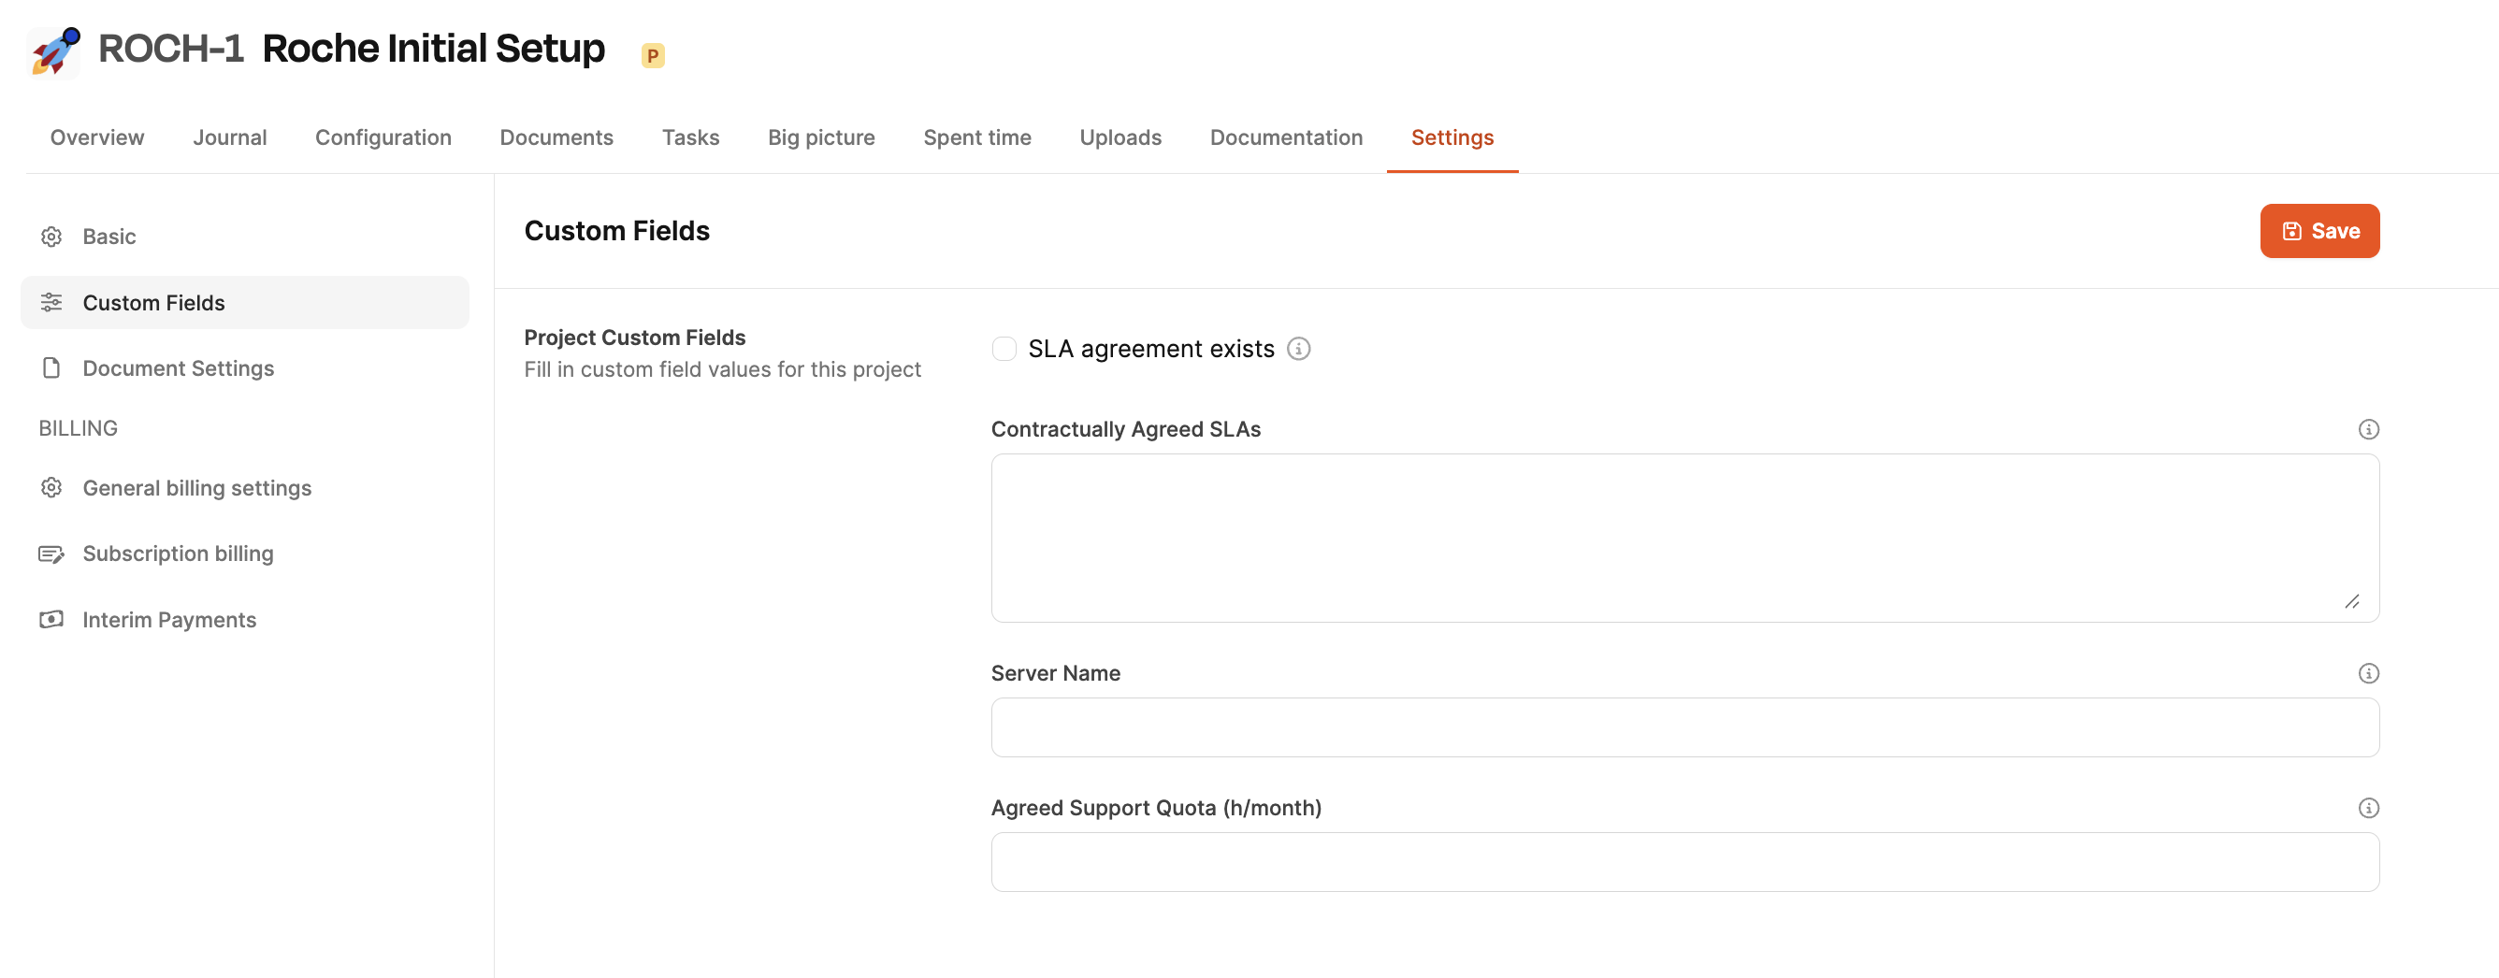
Task: Click the Agreed Support Quota input field
Action: 1684,863
